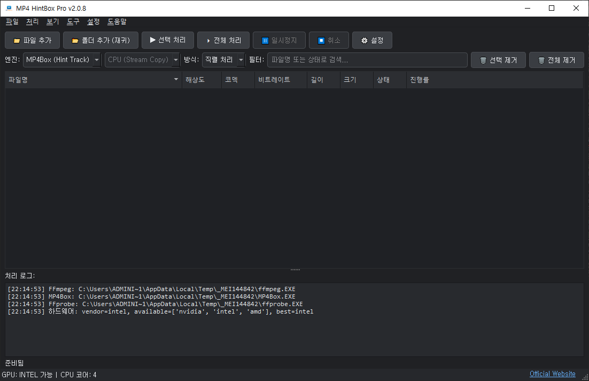The image size is (589, 381).
Task: Click the 크기 column header
Action: pos(357,80)
